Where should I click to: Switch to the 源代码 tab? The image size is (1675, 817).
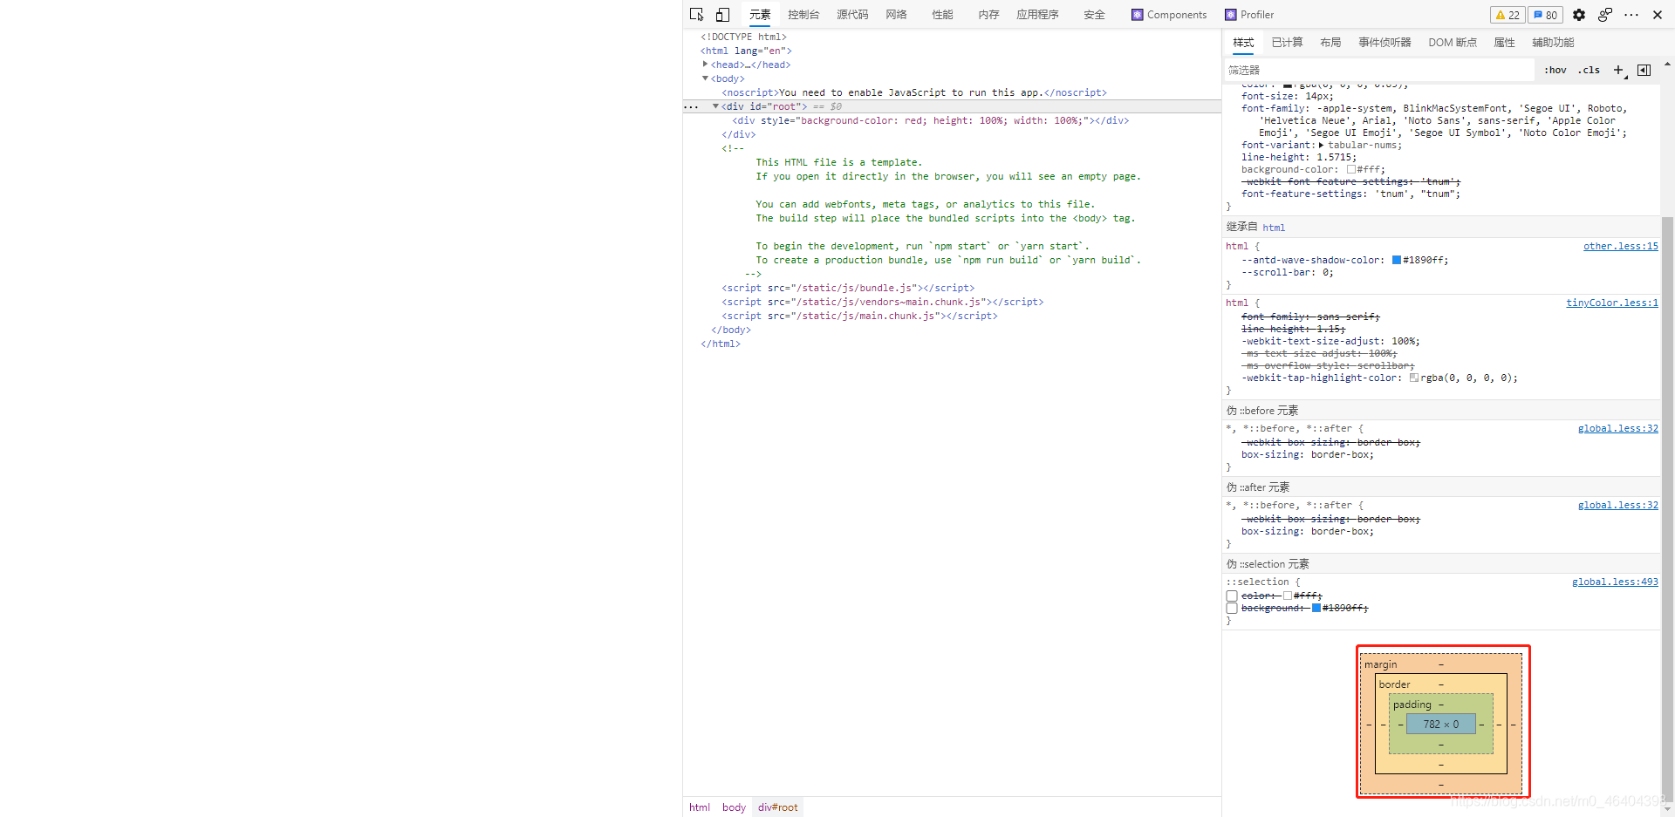pyautogui.click(x=852, y=15)
